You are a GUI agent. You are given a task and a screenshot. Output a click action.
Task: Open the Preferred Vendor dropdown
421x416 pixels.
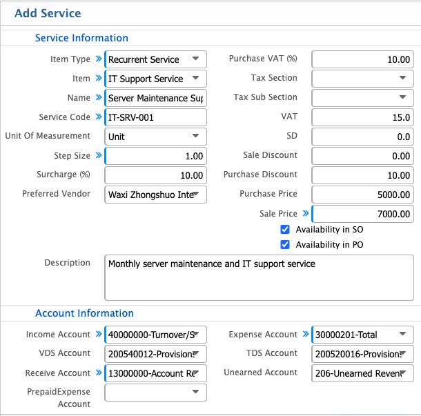pos(156,195)
